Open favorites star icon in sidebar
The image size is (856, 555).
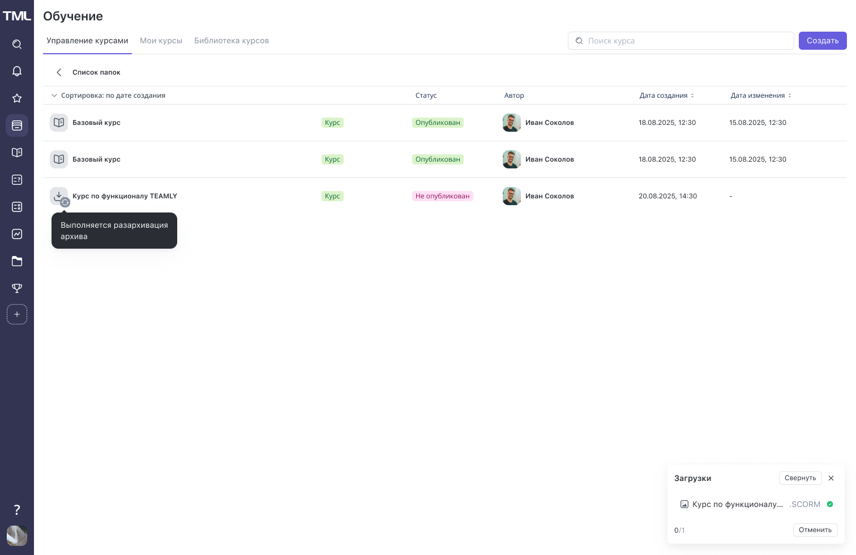pos(17,98)
